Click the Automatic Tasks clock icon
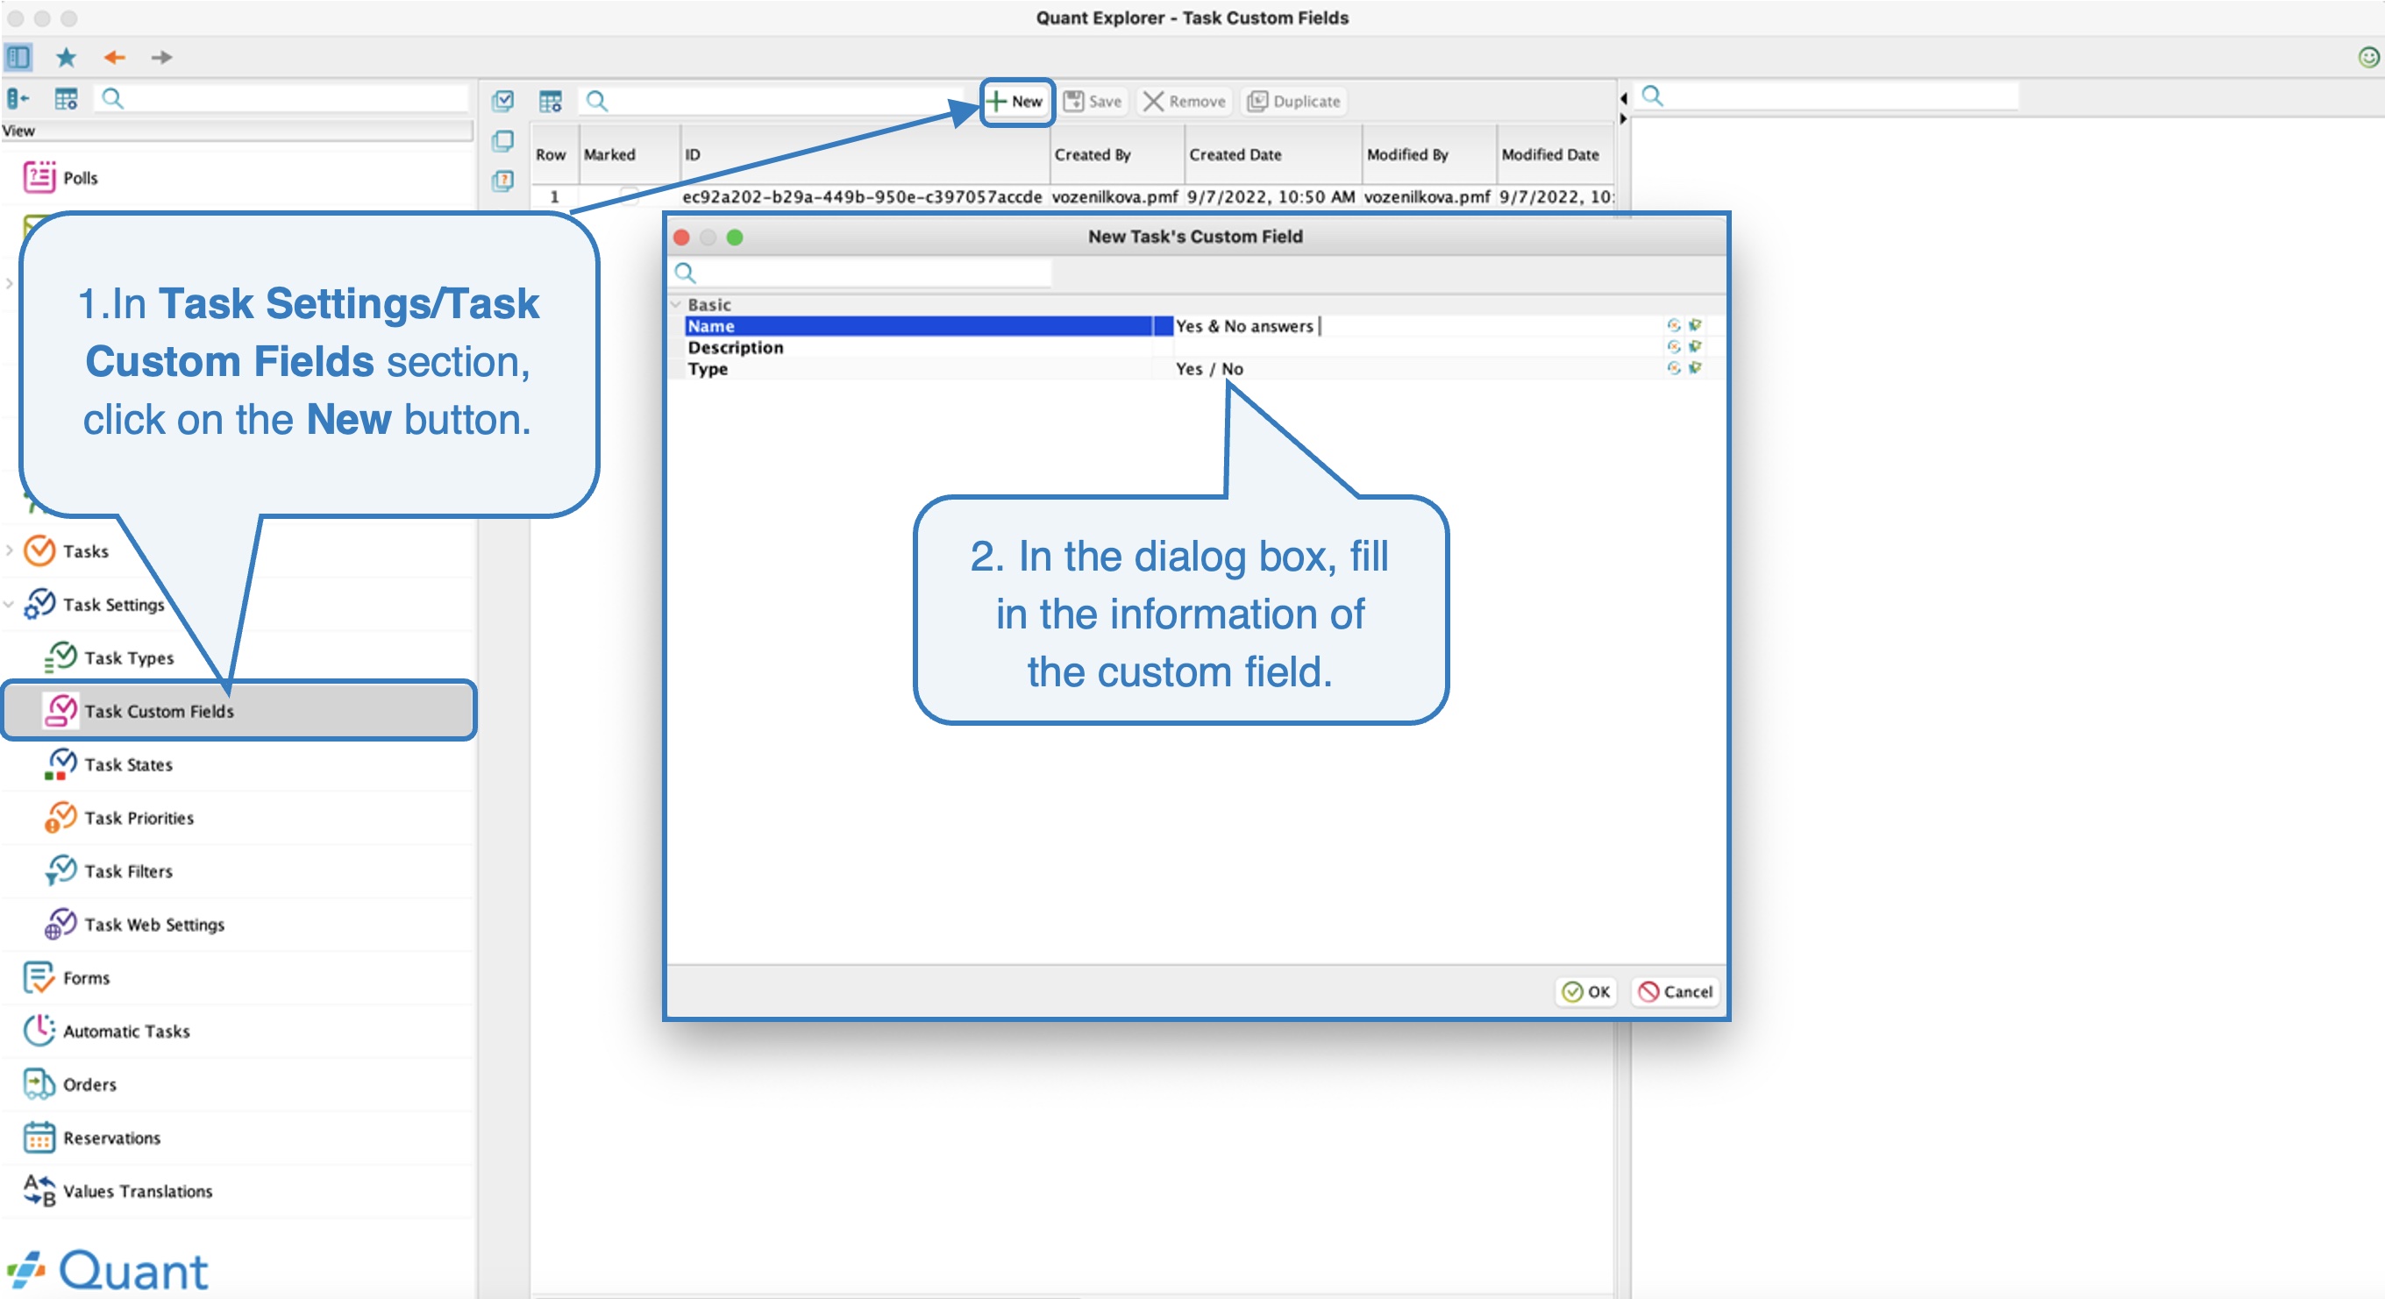 (x=39, y=1031)
